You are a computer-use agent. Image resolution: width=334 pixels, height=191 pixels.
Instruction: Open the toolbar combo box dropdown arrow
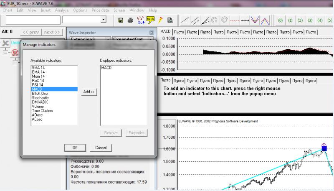[103, 20]
